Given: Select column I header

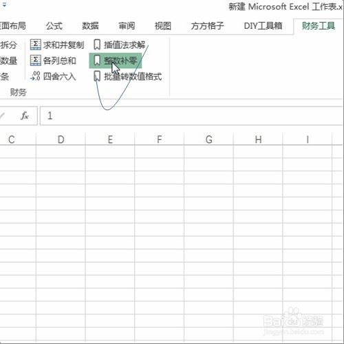Looking at the screenshot, I should click(308, 139).
